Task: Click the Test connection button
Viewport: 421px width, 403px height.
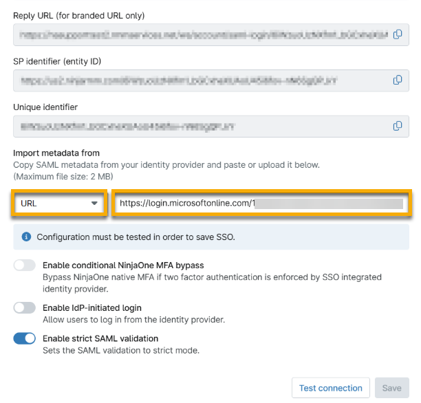Action: (330, 388)
